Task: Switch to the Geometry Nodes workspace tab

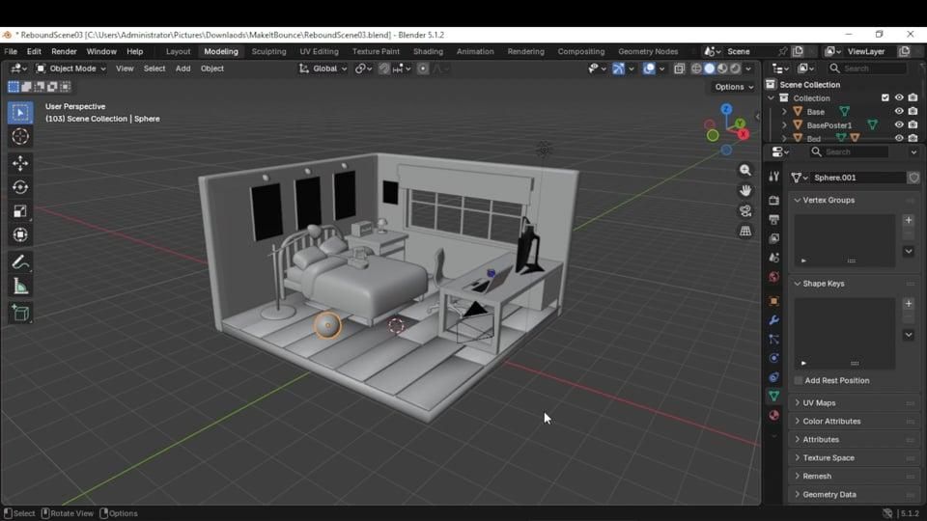Action: point(648,51)
